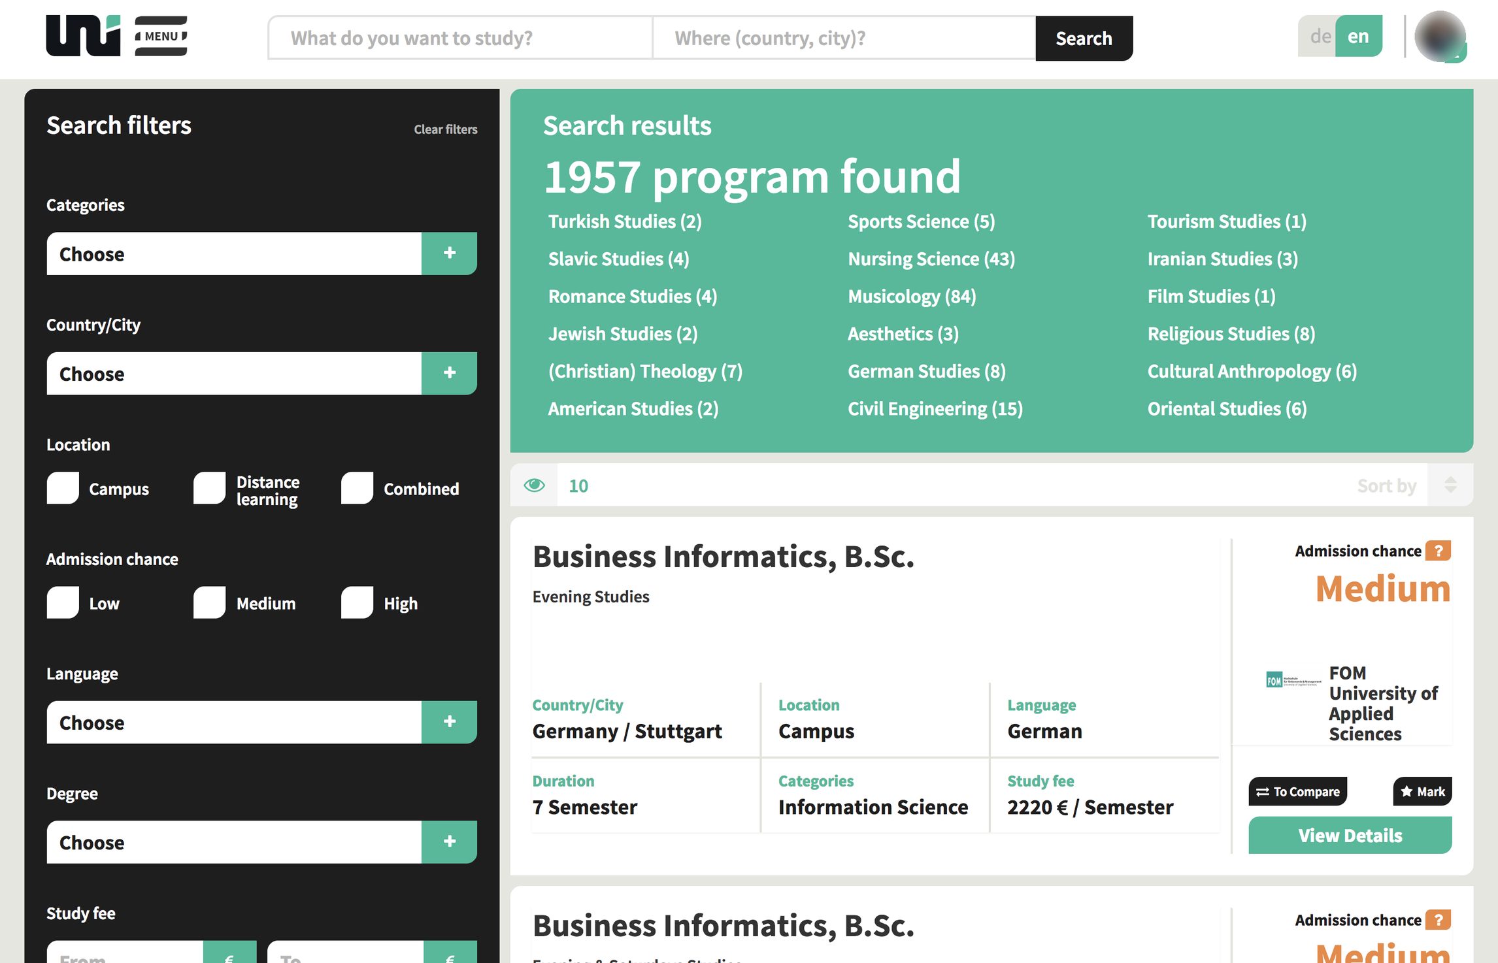The width and height of the screenshot is (1498, 963).
Task: Open the Musicology (84) category link
Action: click(x=911, y=296)
